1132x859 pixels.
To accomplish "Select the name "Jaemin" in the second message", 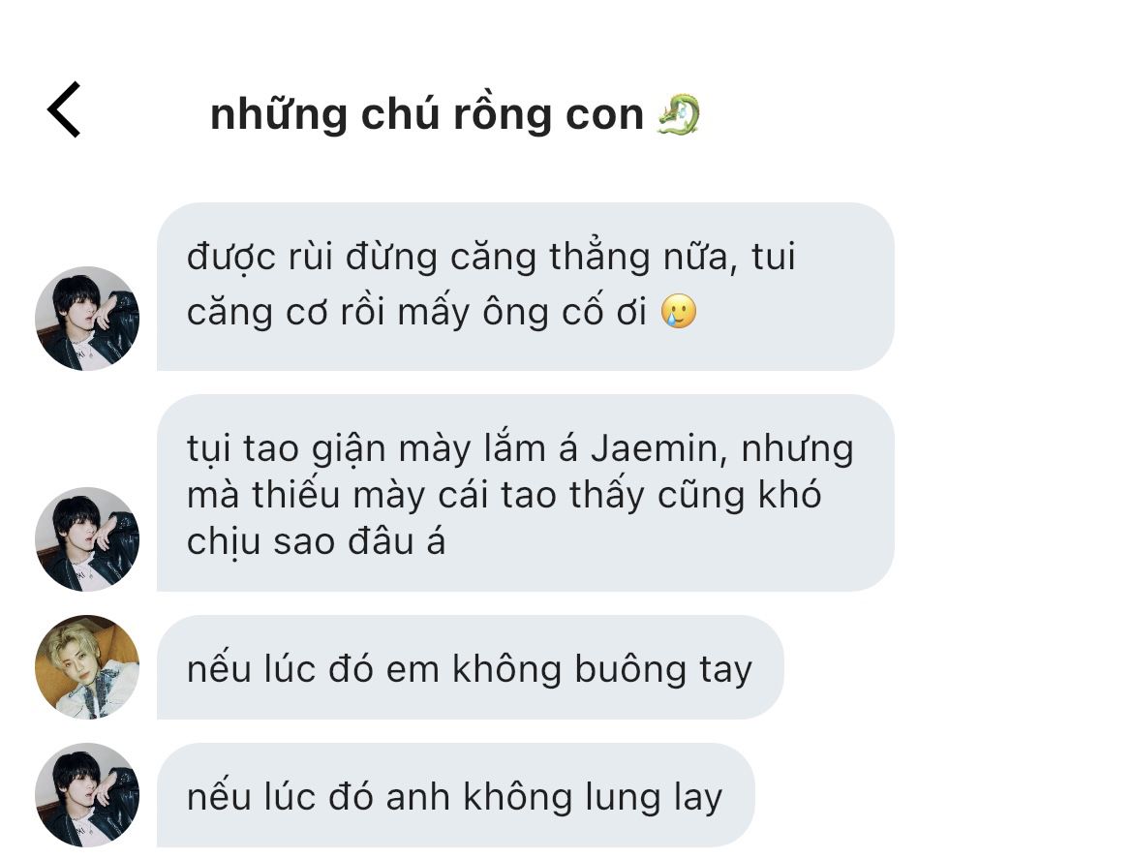I will 654,448.
